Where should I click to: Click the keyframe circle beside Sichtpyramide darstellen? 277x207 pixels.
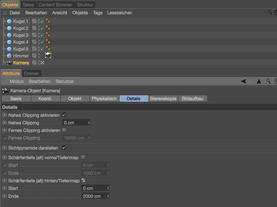pos(5,148)
